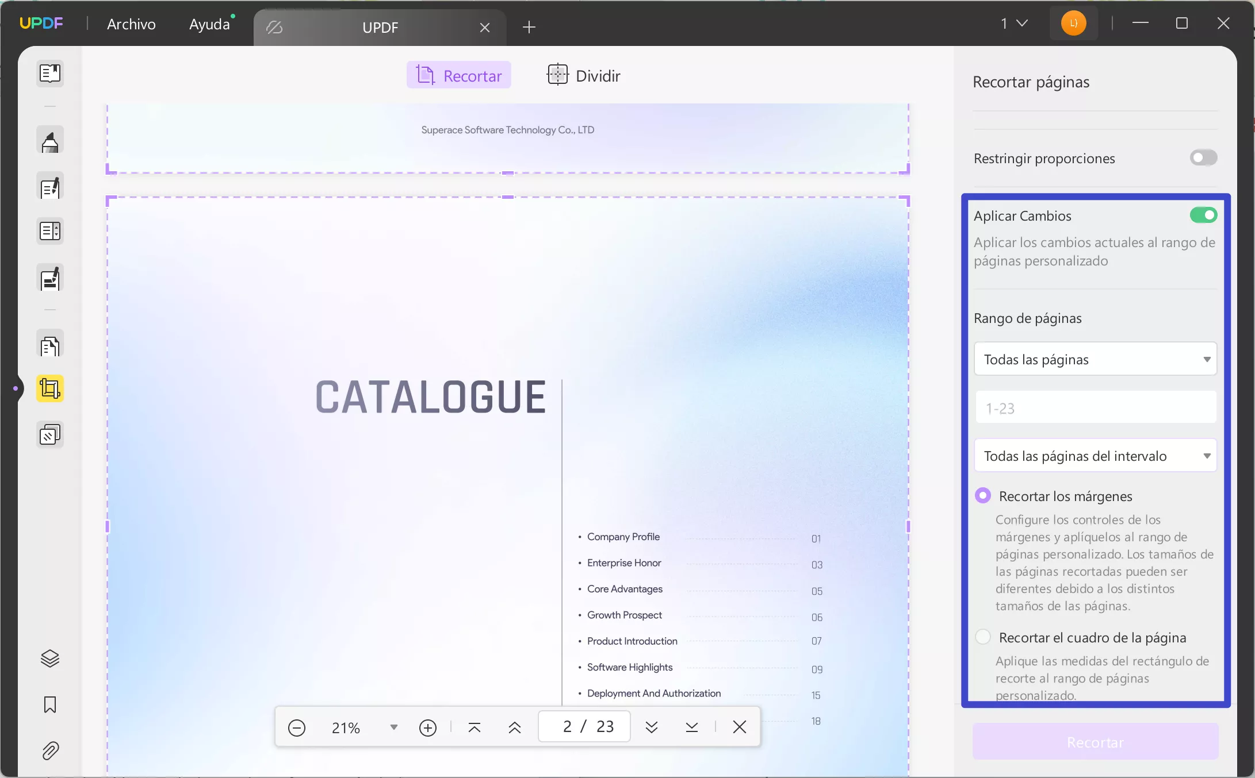Image resolution: width=1255 pixels, height=778 pixels.
Task: Expand the Todas las páginas dropdown
Action: point(1096,359)
